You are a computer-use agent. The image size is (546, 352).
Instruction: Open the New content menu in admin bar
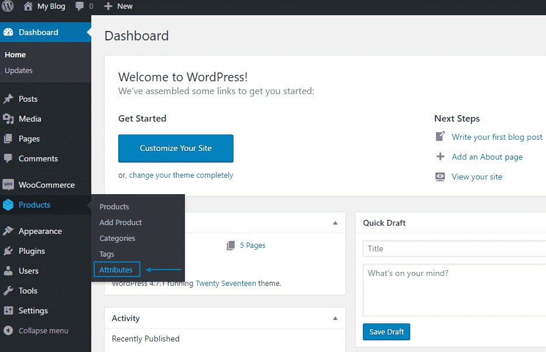118,6
